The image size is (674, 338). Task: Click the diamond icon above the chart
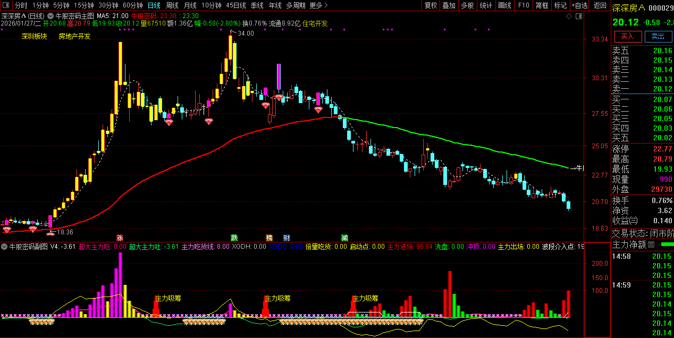pos(569,16)
